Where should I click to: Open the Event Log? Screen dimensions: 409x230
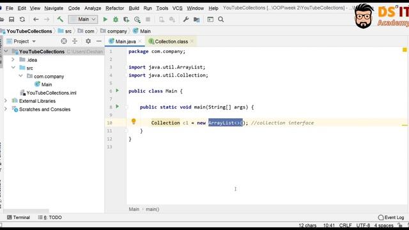click(391, 217)
